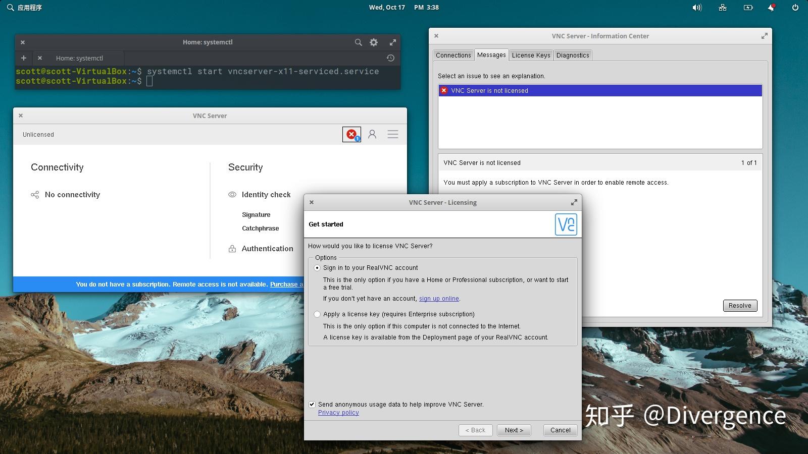This screenshot has width=808, height=454.
Task: Click the Authentication lock icon
Action: (x=232, y=249)
